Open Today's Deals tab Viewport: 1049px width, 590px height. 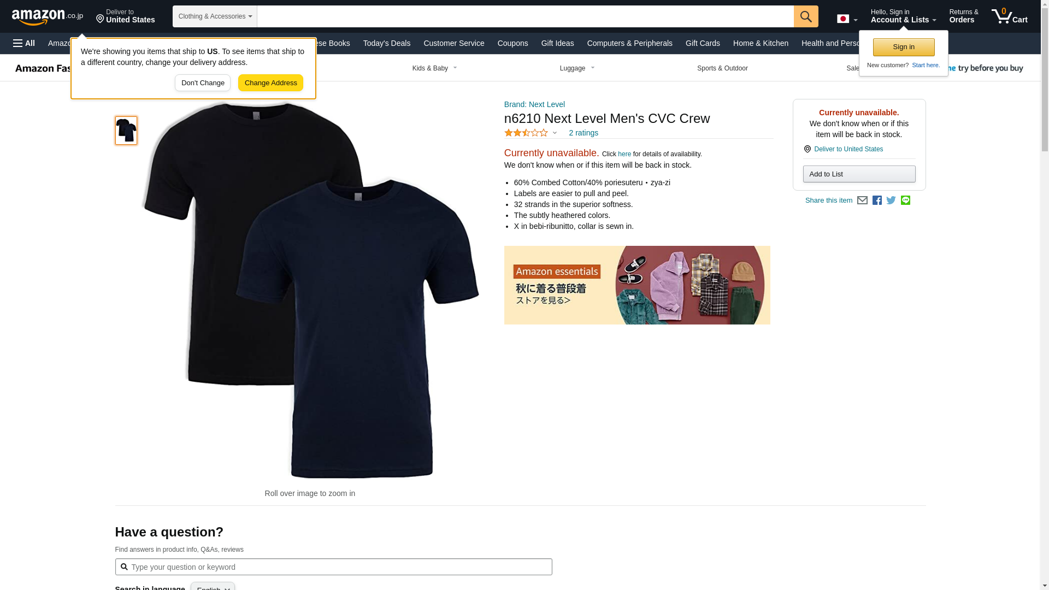click(387, 43)
